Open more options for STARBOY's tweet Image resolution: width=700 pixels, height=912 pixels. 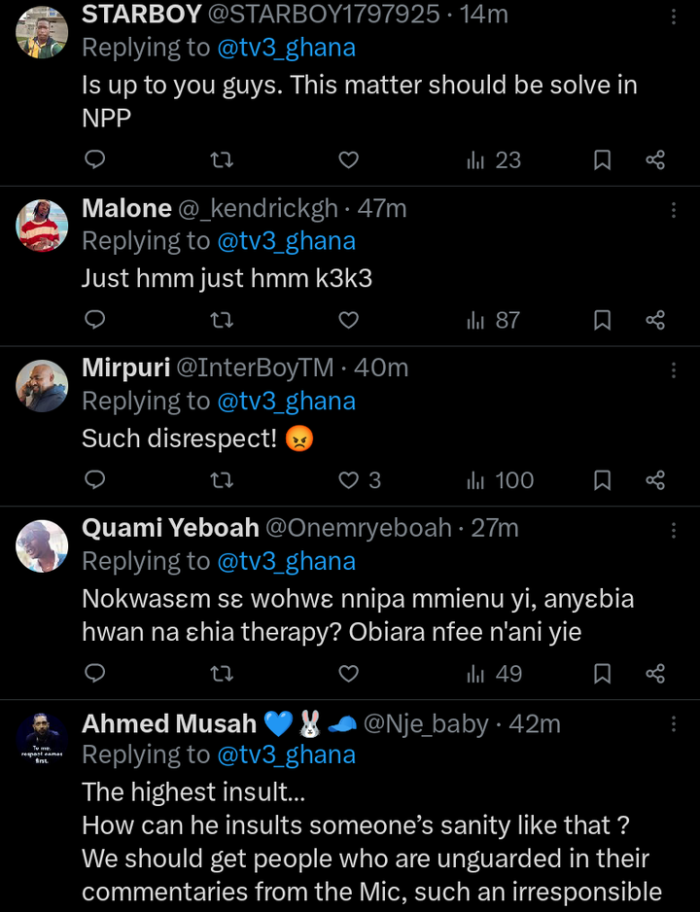coord(674,16)
